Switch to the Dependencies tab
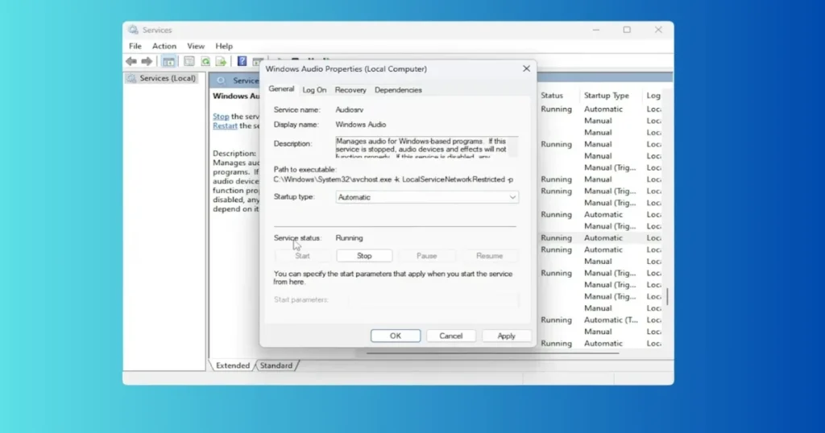Viewport: 825px width, 433px height. pyautogui.click(x=398, y=90)
